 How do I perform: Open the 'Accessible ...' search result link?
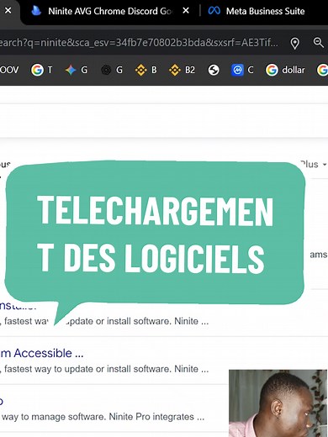click(41, 353)
